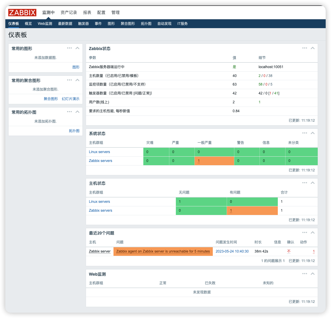Image resolution: width=331 pixels, height=318 pixels.
Task: Open the 聚合图形 submenu tab
Action: point(128,24)
